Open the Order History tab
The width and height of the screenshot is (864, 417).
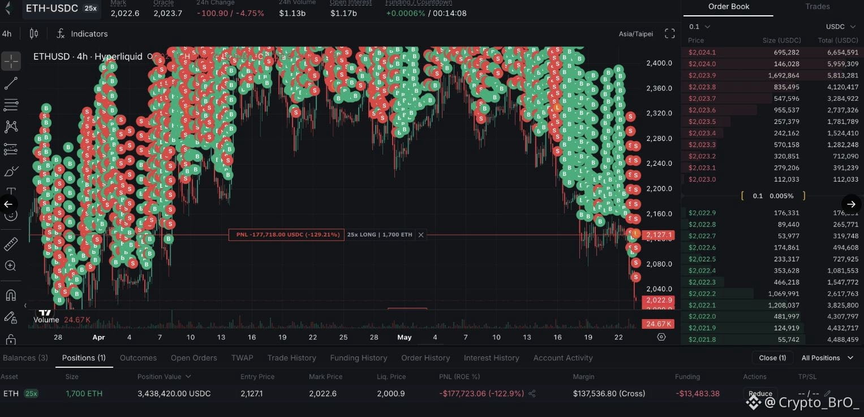point(425,358)
